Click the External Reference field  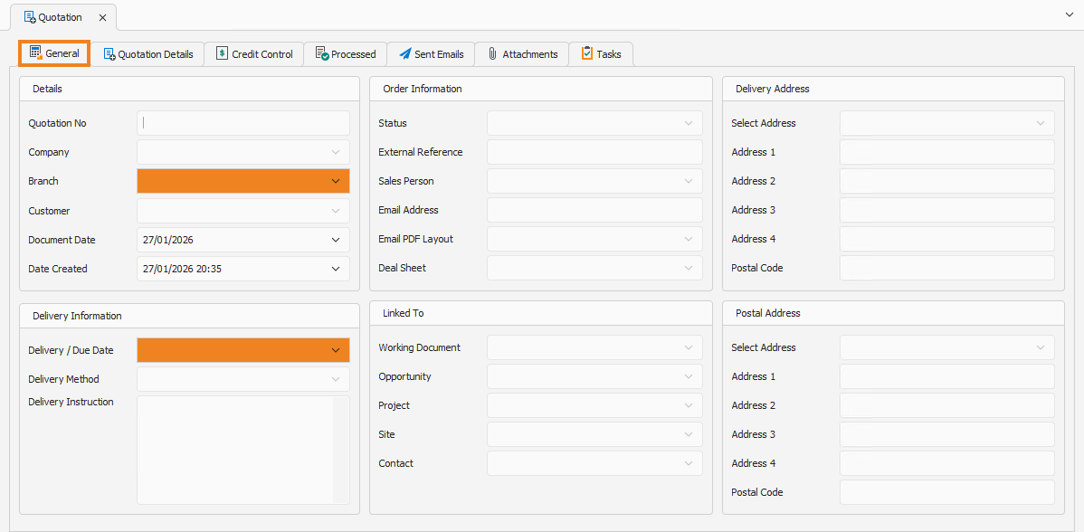pyautogui.click(x=594, y=152)
